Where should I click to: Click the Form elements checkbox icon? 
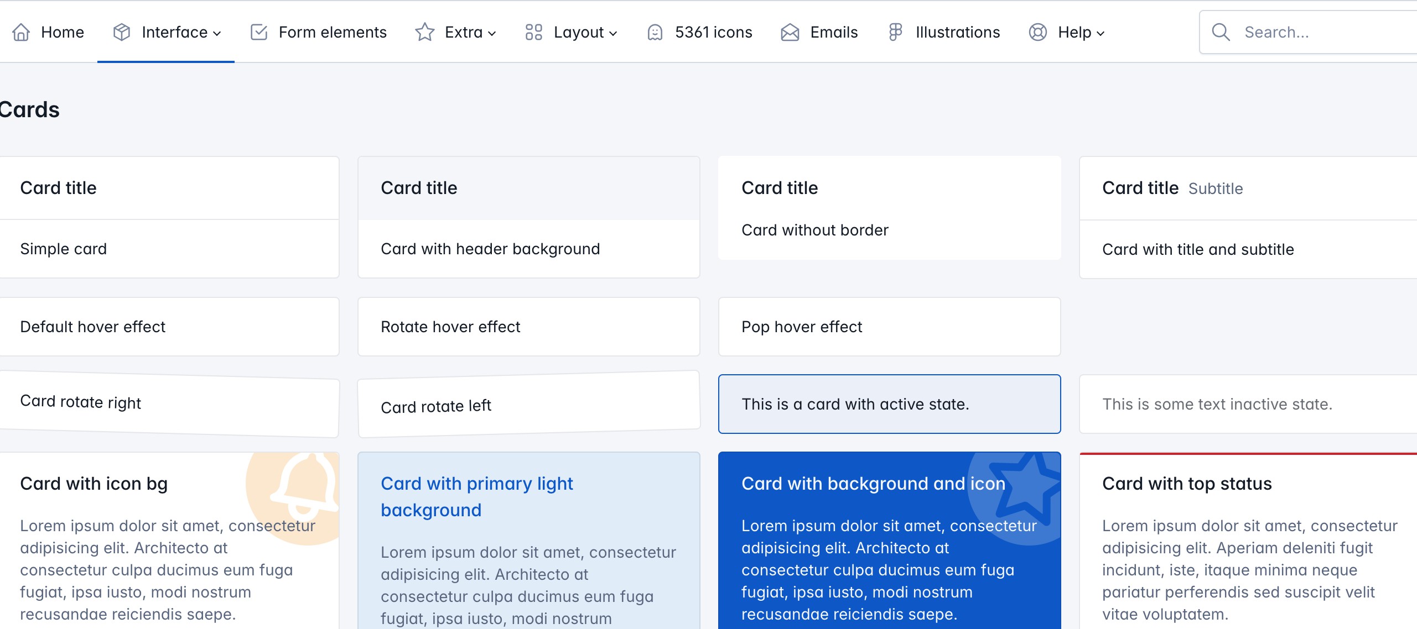(x=259, y=32)
